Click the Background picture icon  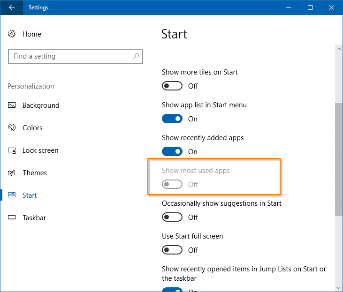click(12, 105)
